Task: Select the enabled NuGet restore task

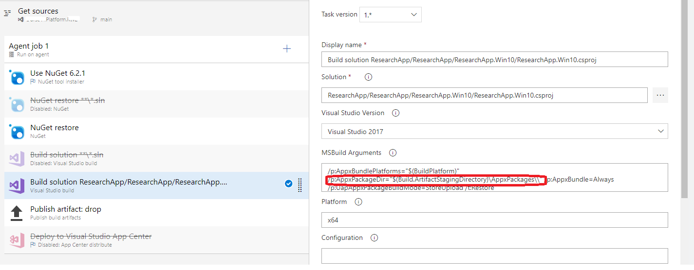Action: (156, 131)
